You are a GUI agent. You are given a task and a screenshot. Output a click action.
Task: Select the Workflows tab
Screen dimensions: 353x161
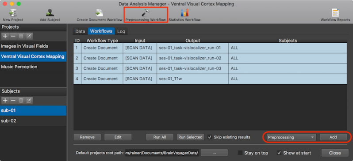[x=101, y=31]
